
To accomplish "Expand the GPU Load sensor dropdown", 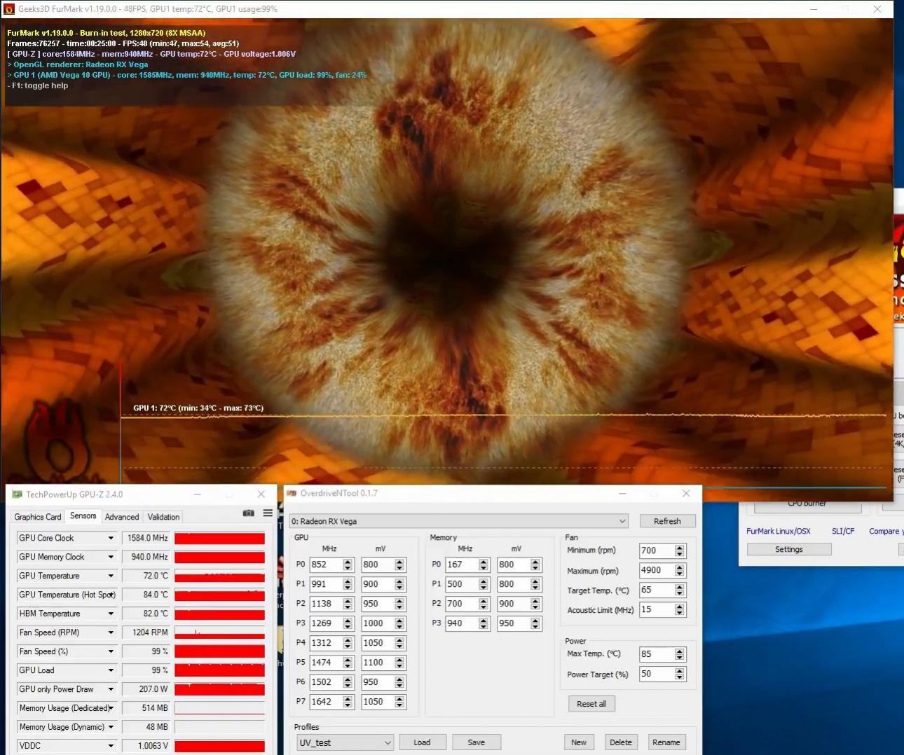I will tap(111, 670).
